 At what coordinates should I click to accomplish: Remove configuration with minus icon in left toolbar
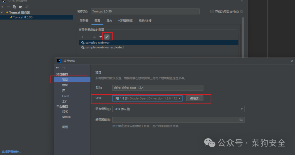pos(8,7)
